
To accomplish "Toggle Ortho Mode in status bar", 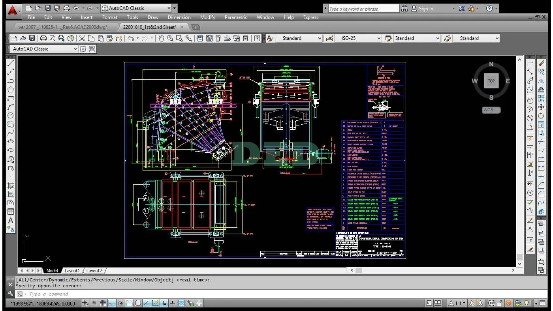I will (x=112, y=303).
